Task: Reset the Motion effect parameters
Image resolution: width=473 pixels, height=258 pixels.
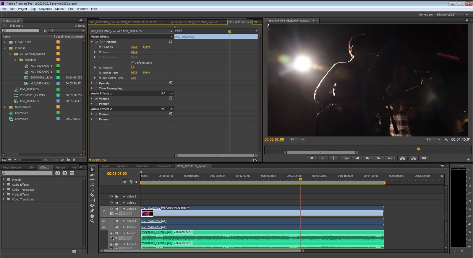Action: [171, 42]
